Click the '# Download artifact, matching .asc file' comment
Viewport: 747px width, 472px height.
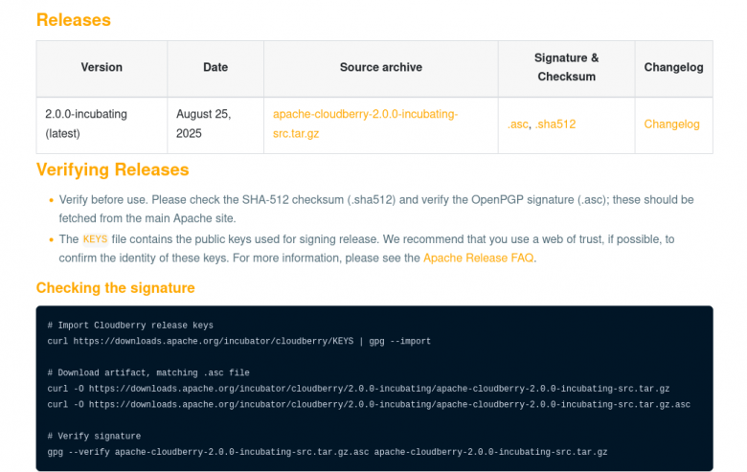click(148, 372)
